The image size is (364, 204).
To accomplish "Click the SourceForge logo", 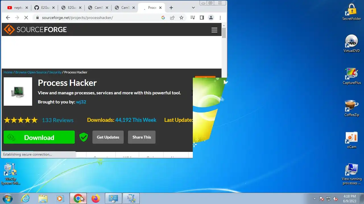I will pos(35,29).
